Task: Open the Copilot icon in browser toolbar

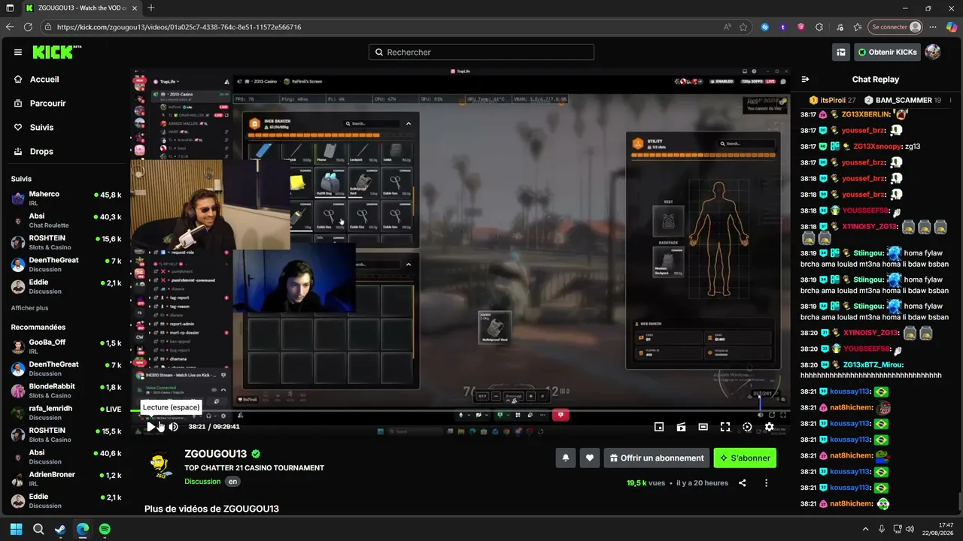Action: (952, 27)
